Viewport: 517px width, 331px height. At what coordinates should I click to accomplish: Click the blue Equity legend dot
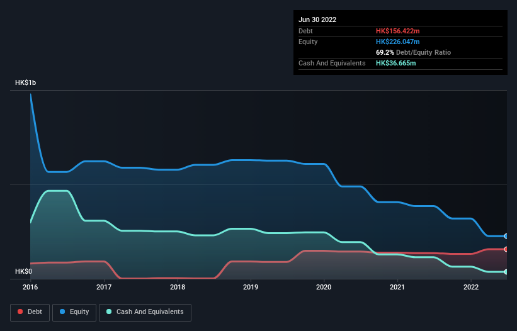[x=62, y=311]
